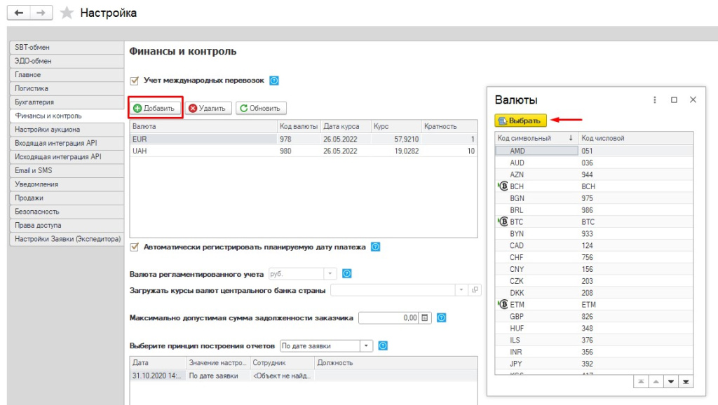Close the Валюты window
The width and height of the screenshot is (718, 405).
(693, 99)
